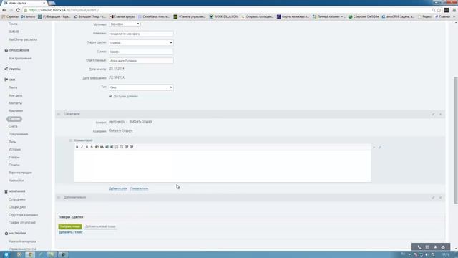458x258 pixels.
Task: Toggle italic in the comment editor
Action: [x=82, y=147]
